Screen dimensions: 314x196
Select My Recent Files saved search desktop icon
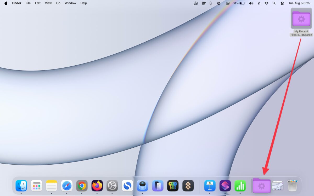(301, 18)
